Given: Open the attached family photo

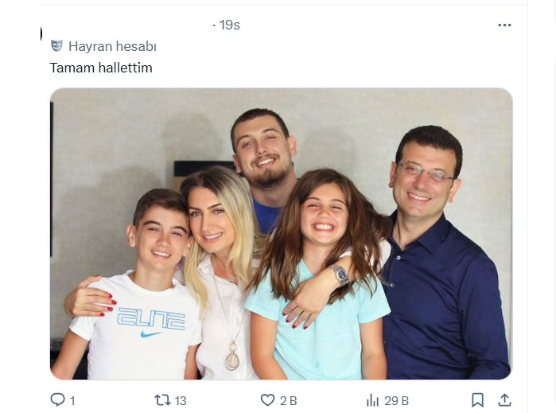Looking at the screenshot, I should click(x=281, y=233).
